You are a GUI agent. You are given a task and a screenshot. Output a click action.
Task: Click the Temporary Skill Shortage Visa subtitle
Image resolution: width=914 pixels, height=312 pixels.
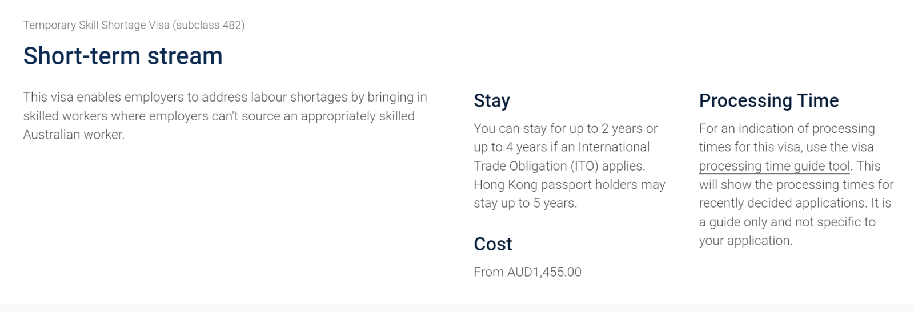tap(134, 25)
